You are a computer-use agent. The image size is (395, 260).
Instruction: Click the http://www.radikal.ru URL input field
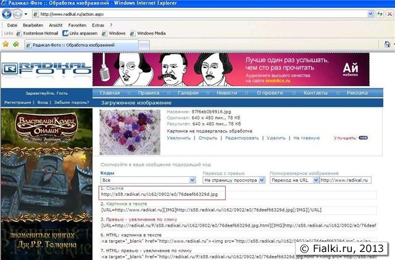(x=345, y=180)
